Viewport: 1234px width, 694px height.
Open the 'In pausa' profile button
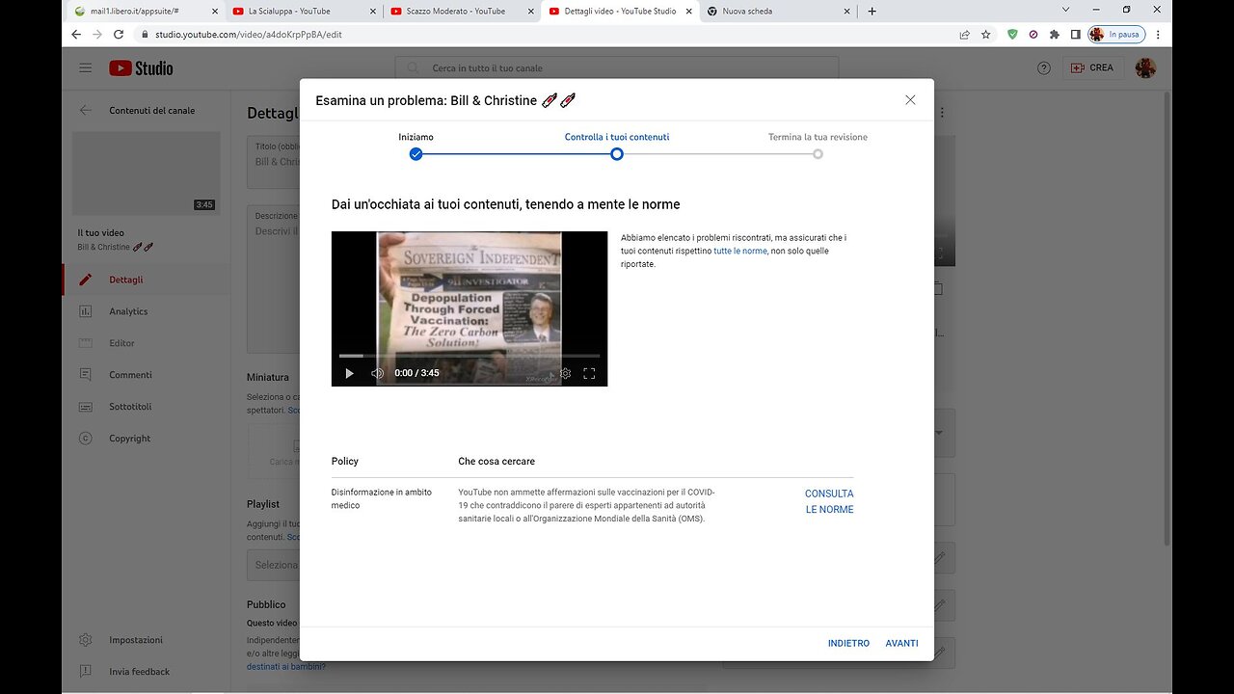(x=1116, y=34)
